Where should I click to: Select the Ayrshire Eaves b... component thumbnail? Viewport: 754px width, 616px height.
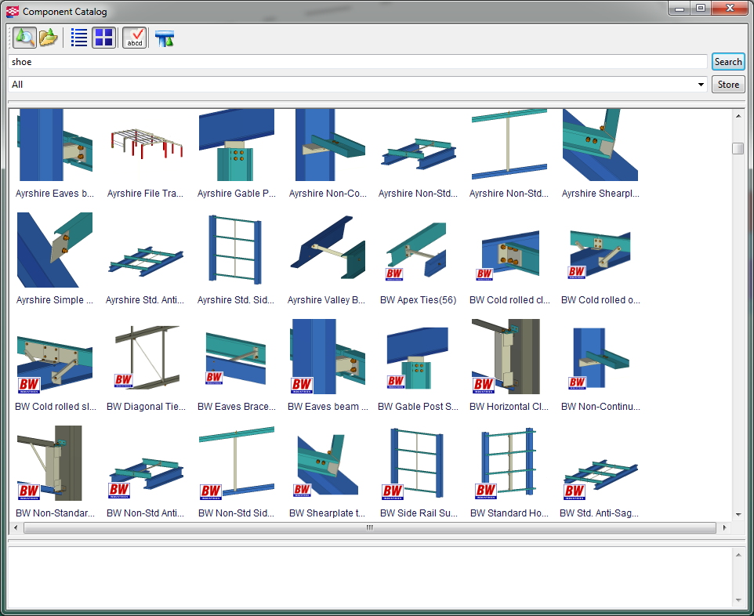tap(54, 145)
